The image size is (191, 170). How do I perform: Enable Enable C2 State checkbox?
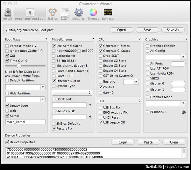click(100, 61)
